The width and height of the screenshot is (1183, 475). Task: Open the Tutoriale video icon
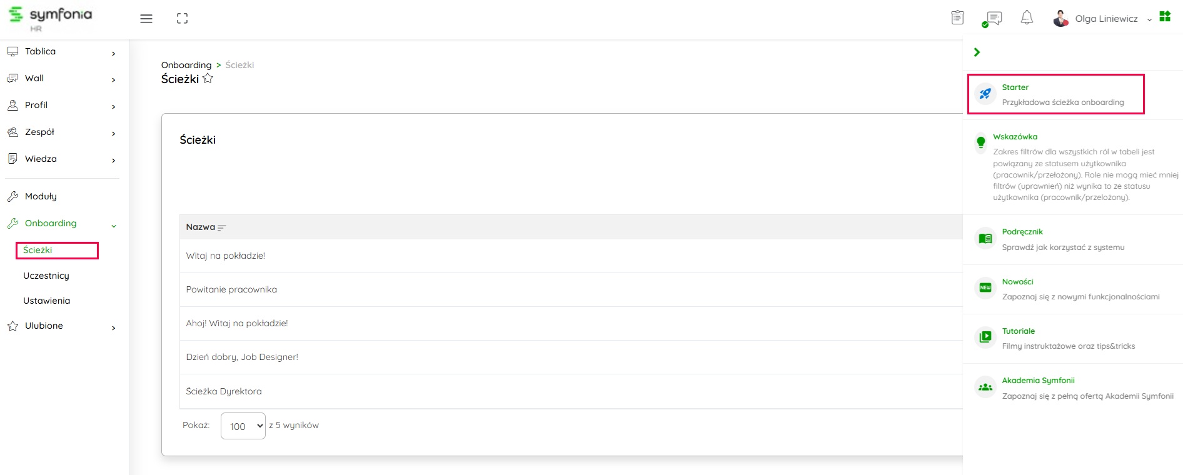click(x=985, y=337)
